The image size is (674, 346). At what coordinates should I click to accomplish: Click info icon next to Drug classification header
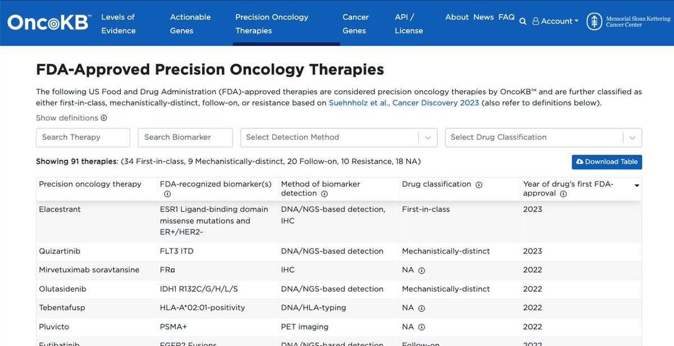point(479,184)
